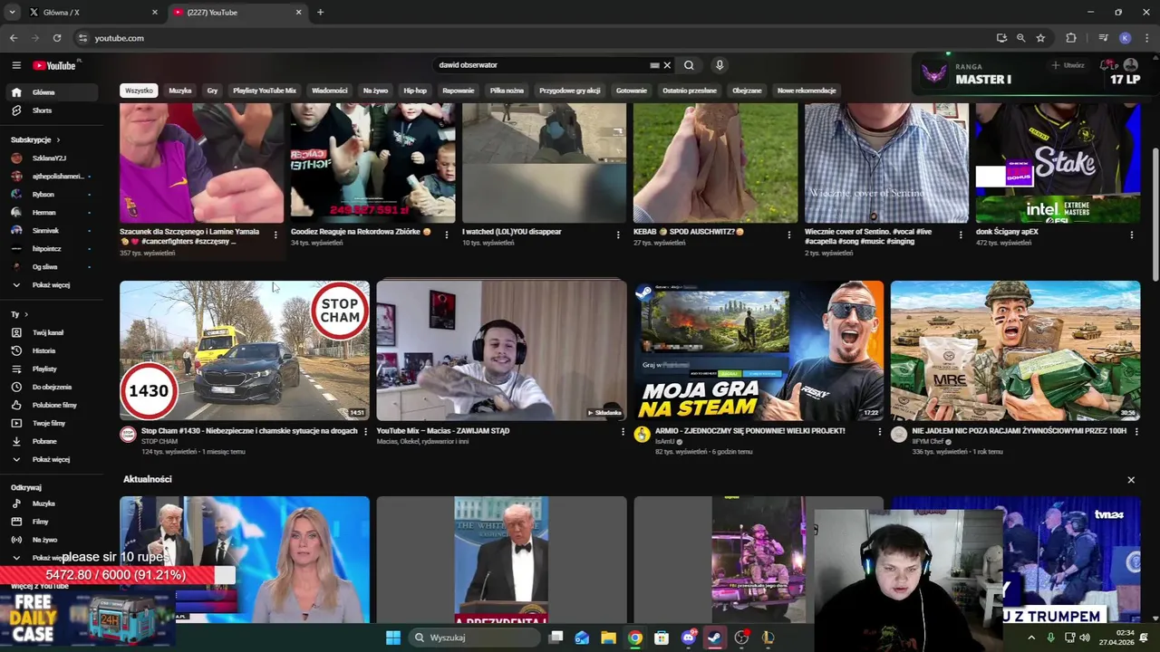Viewport: 1160px width, 652px height.
Task: Open Playlisty in the sidebar
Action: coord(44,369)
